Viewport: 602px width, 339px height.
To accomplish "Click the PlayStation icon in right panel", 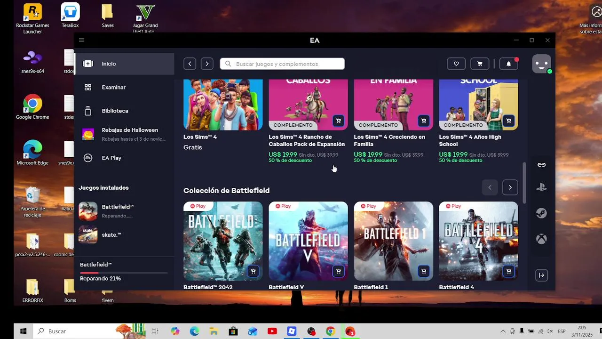I will tap(541, 187).
